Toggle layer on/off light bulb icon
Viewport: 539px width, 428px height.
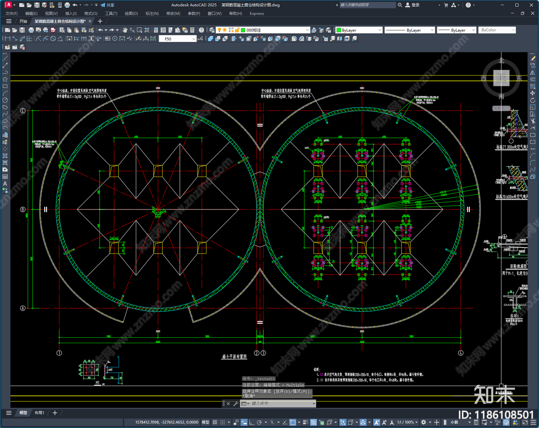[x=220, y=30]
